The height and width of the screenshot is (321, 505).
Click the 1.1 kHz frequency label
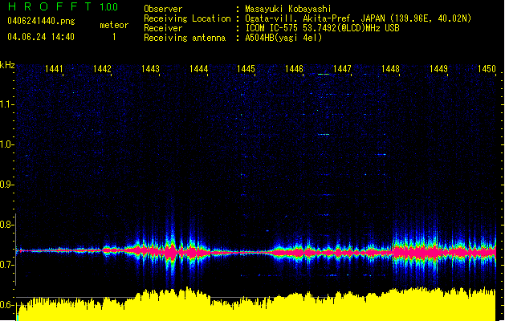(x=6, y=104)
